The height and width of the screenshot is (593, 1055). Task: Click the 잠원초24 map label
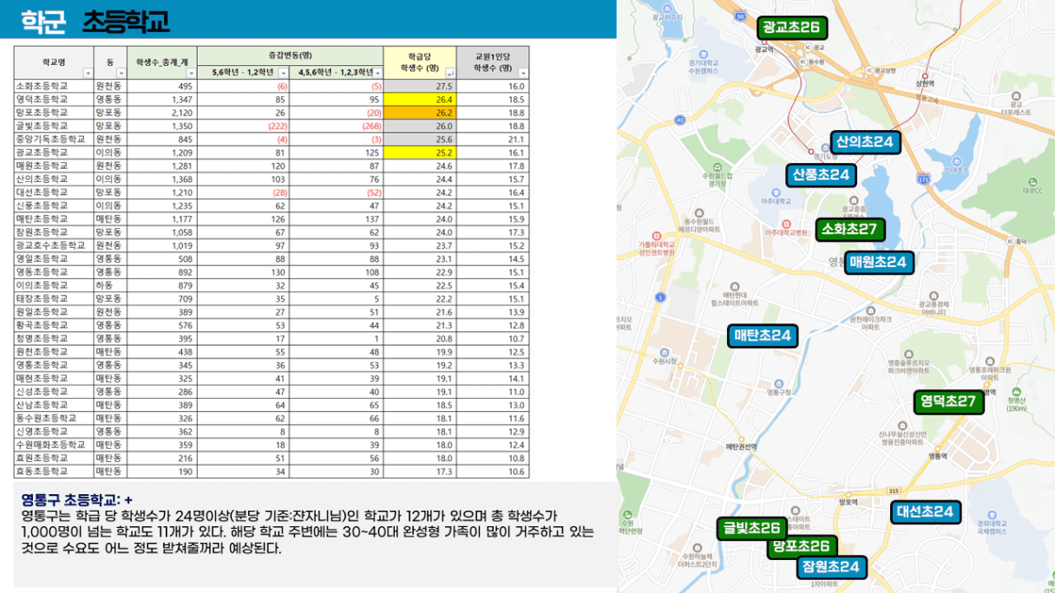click(832, 568)
